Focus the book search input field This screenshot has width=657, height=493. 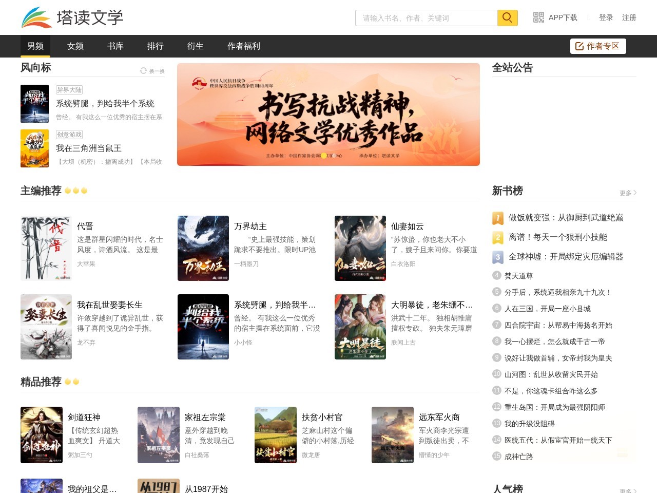pyautogui.click(x=427, y=17)
